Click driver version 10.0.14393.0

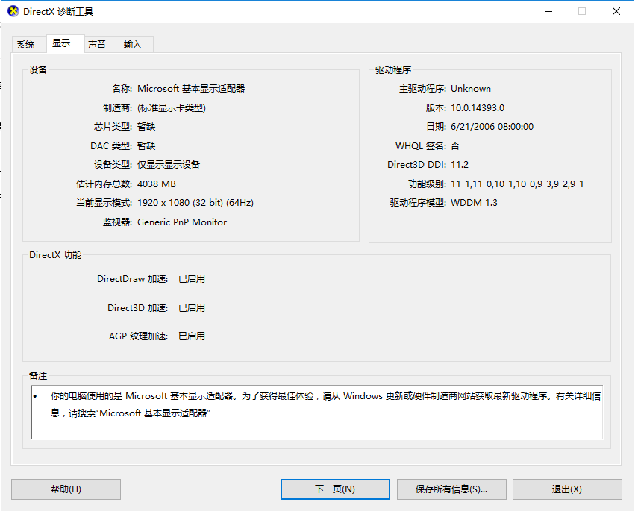click(478, 108)
